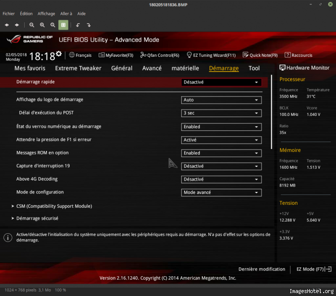This screenshot has height=296, width=336.
Task: Click the ROG Republic of Gamers logo
Action: pyautogui.click(x=30, y=39)
